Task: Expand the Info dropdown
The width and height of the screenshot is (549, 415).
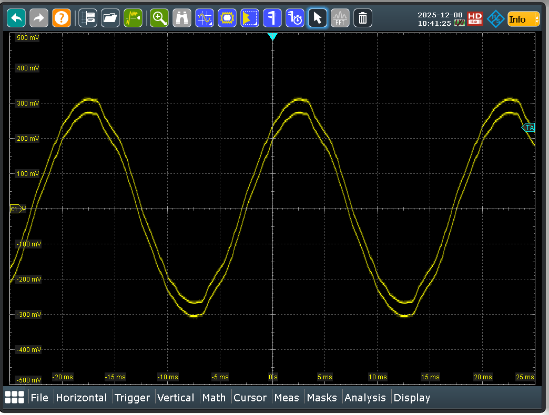Action: pos(523,19)
